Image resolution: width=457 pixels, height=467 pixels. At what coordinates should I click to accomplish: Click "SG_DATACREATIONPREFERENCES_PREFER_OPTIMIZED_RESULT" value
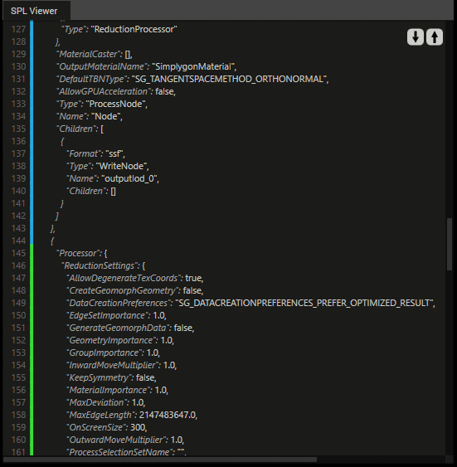[304, 304]
